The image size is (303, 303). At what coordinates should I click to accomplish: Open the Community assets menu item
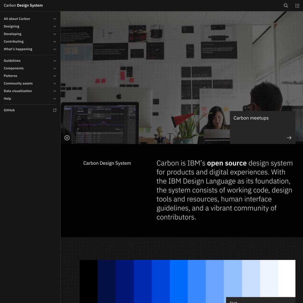click(30, 83)
